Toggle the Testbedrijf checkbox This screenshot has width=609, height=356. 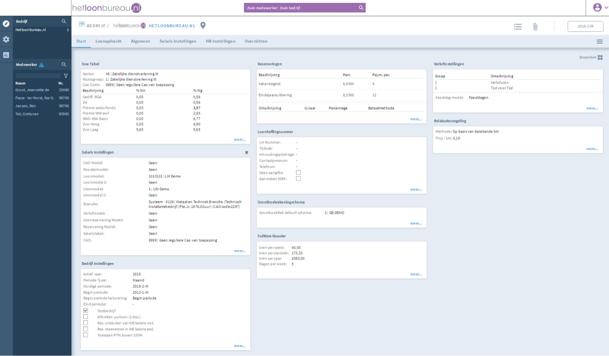[x=86, y=311]
